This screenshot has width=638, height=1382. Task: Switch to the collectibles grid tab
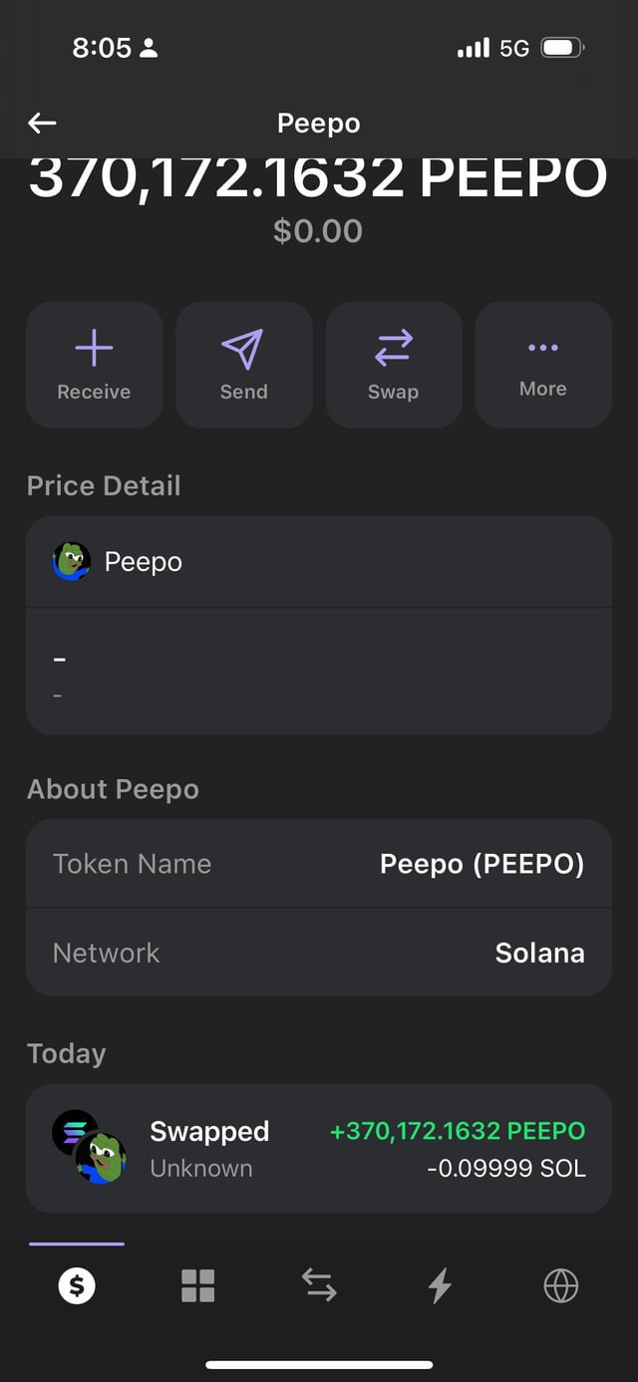coord(197,1286)
